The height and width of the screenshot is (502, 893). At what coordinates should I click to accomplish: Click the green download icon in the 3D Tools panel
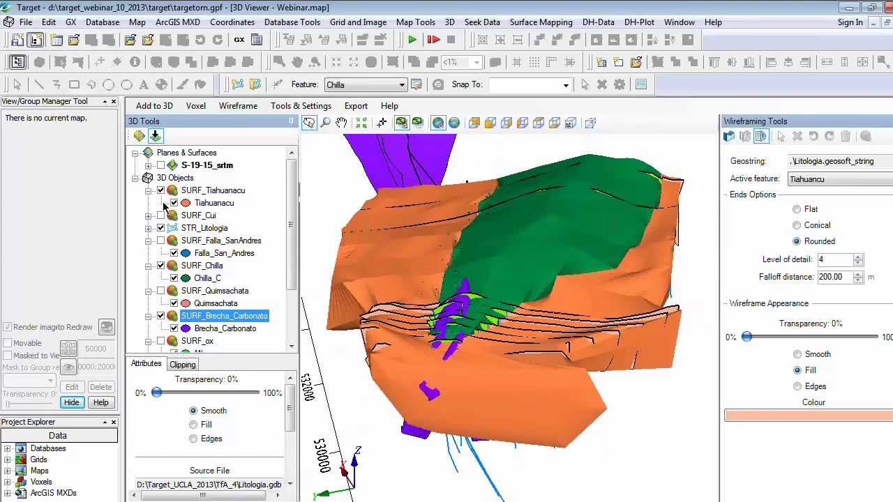(x=155, y=136)
